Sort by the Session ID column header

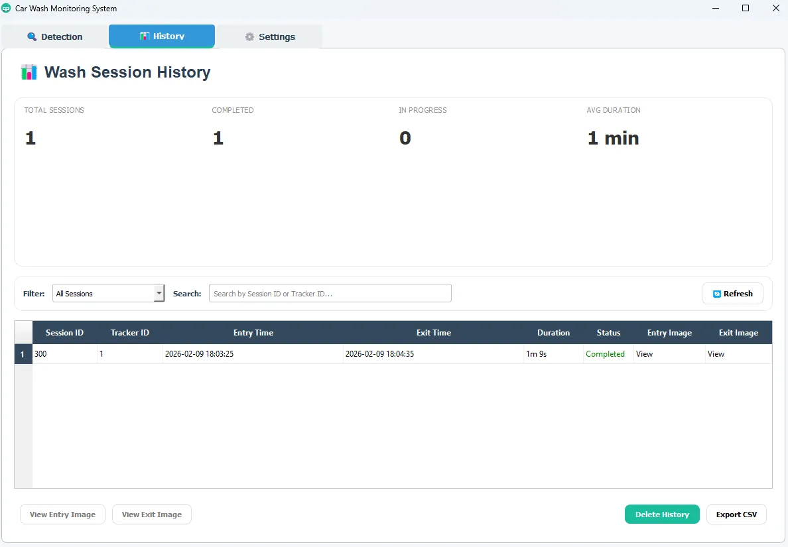(64, 333)
